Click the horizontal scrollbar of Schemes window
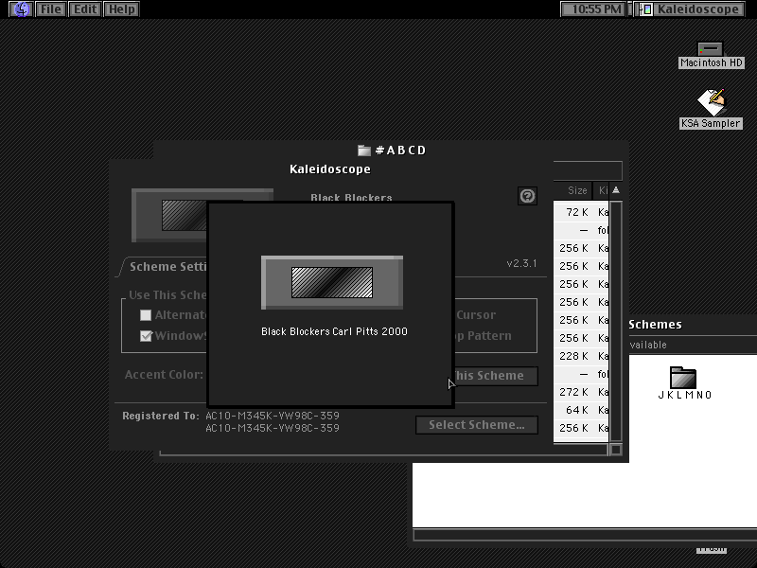Viewport: 757px width, 568px height. [x=585, y=535]
